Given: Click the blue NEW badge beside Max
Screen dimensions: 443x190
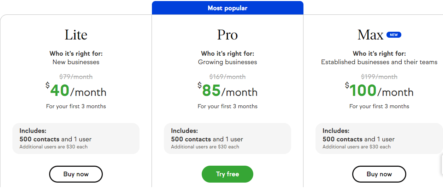Looking at the screenshot, I should (x=394, y=35).
